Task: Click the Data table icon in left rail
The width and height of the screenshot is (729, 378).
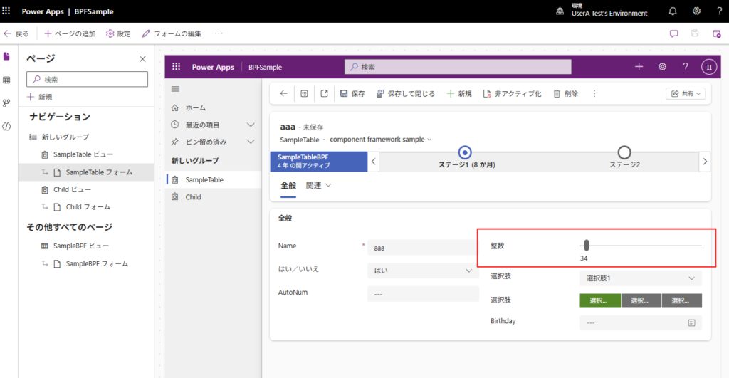Action: pyautogui.click(x=7, y=80)
